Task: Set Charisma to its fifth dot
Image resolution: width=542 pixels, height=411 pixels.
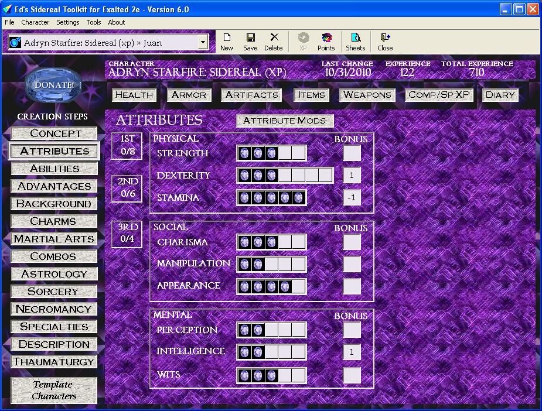Action: tap(298, 242)
